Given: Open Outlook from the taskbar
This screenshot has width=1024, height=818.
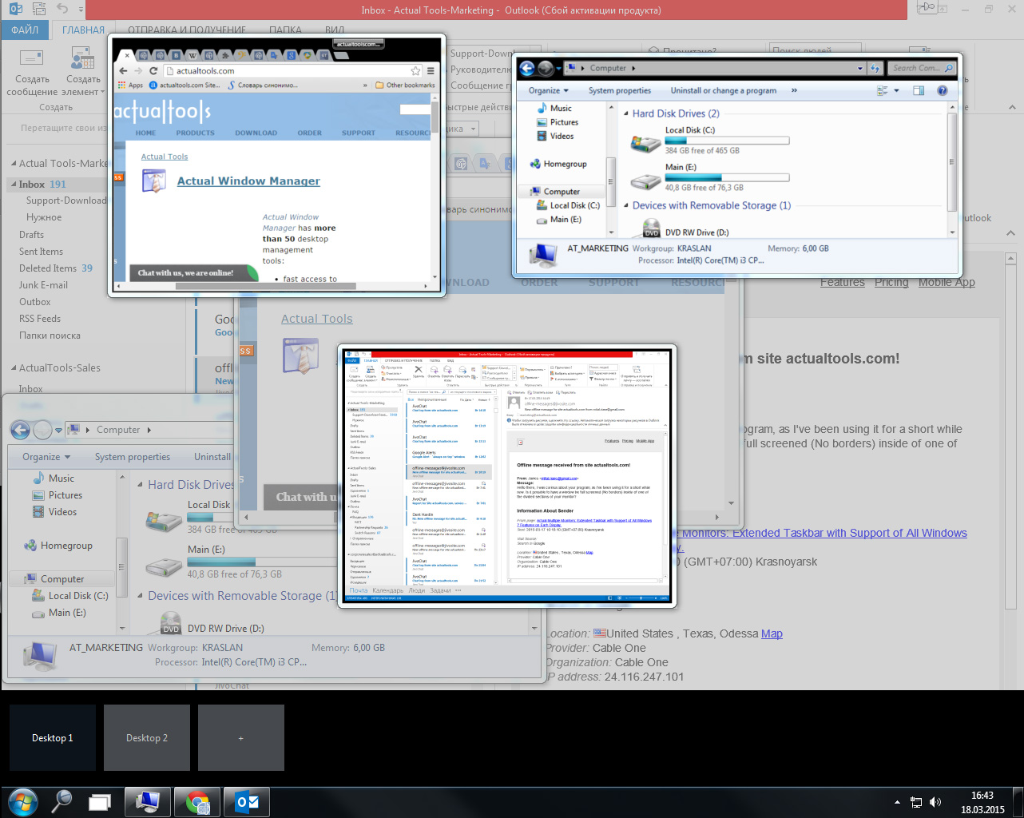Looking at the screenshot, I should [247, 802].
